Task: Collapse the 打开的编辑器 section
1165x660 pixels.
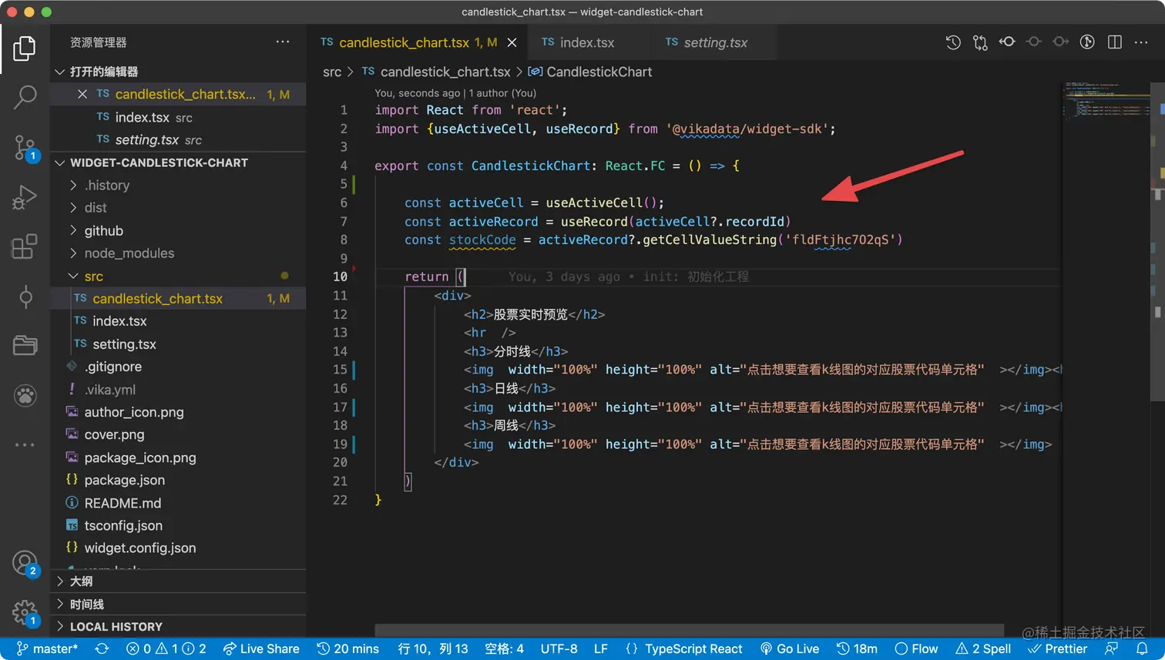Action: 178,72
